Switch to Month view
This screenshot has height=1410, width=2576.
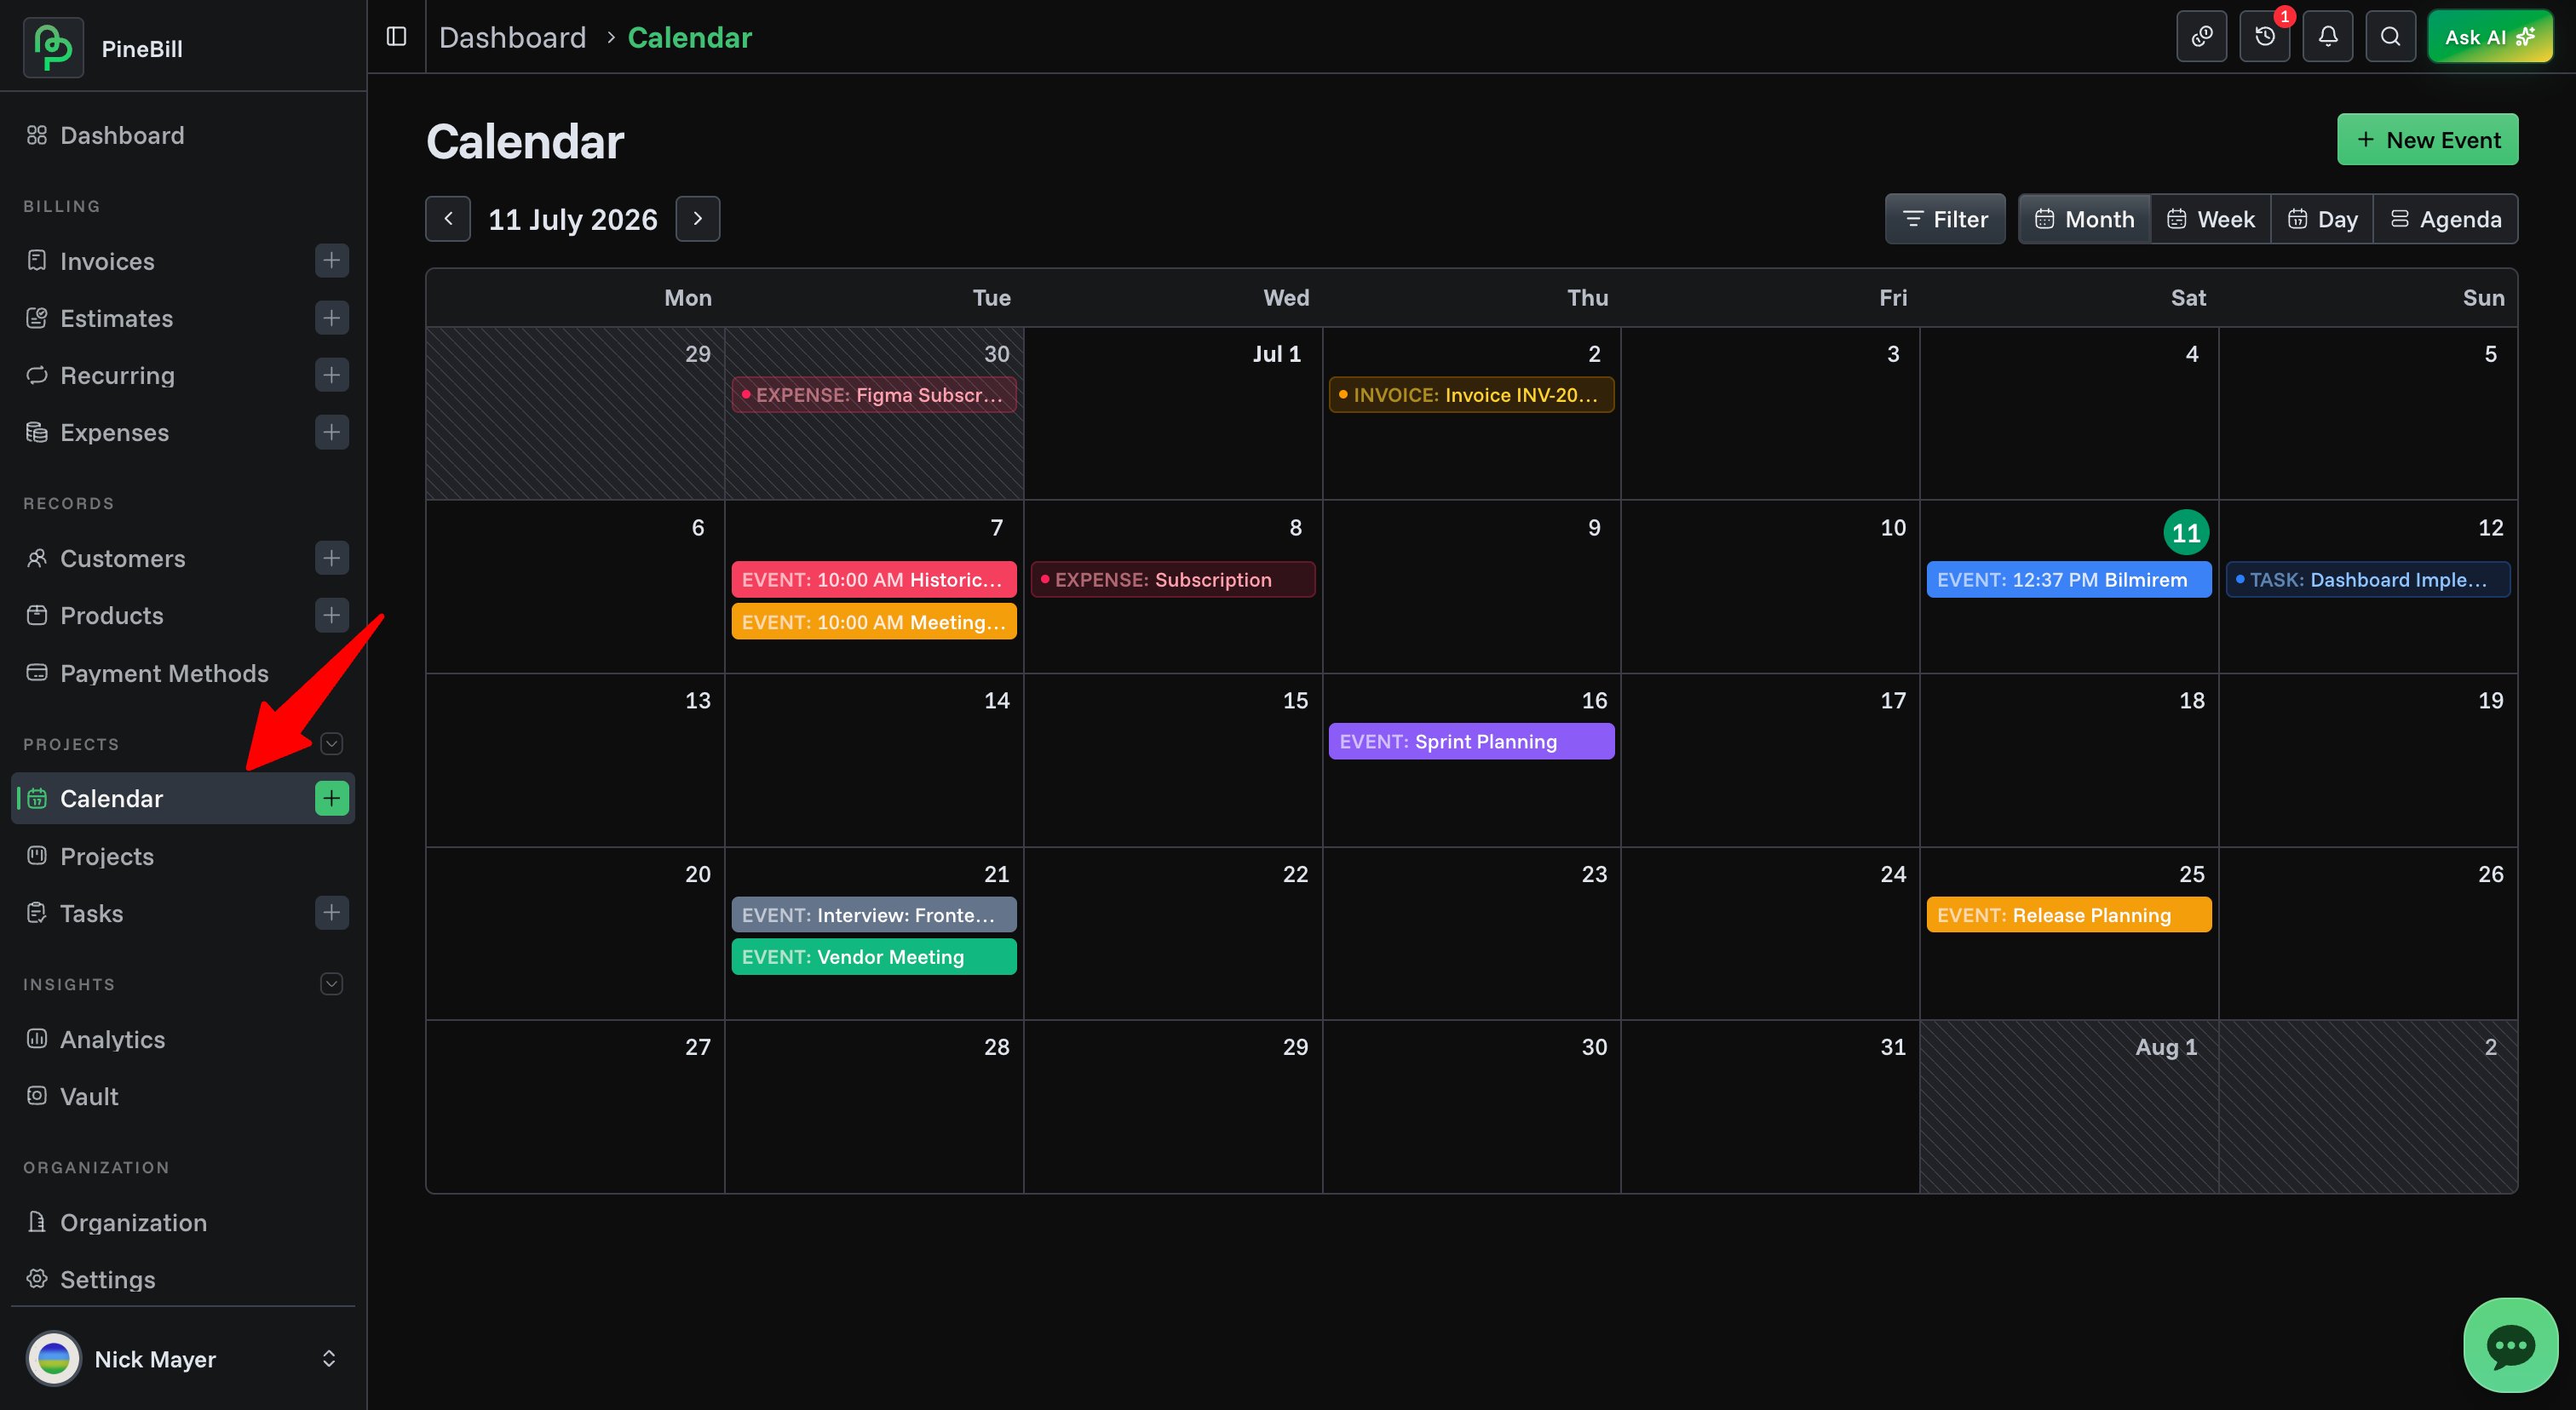click(x=2085, y=219)
